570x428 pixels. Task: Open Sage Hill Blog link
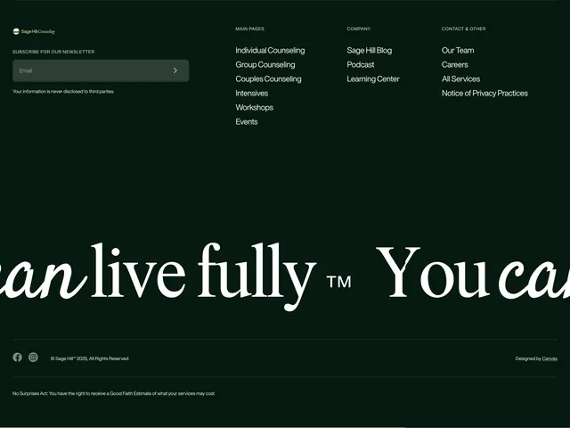point(370,51)
